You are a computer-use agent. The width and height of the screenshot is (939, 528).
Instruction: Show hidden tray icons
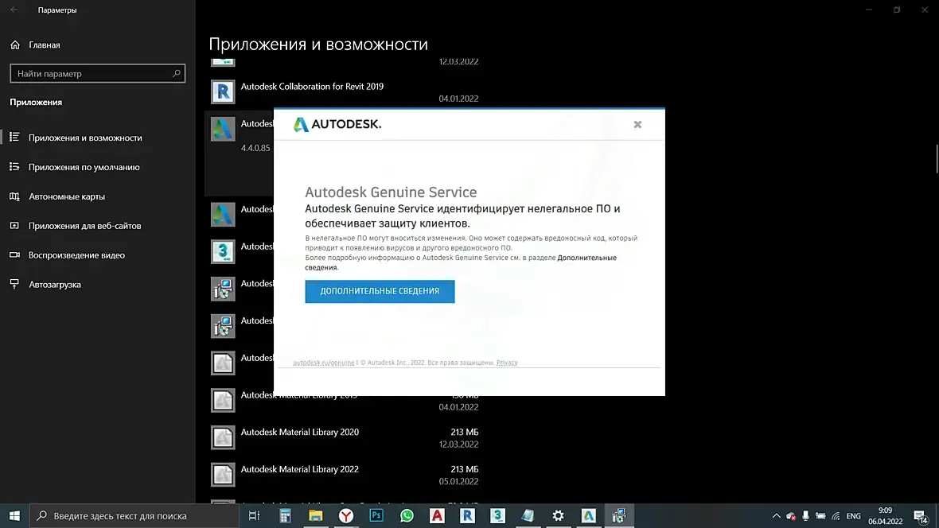coord(776,515)
